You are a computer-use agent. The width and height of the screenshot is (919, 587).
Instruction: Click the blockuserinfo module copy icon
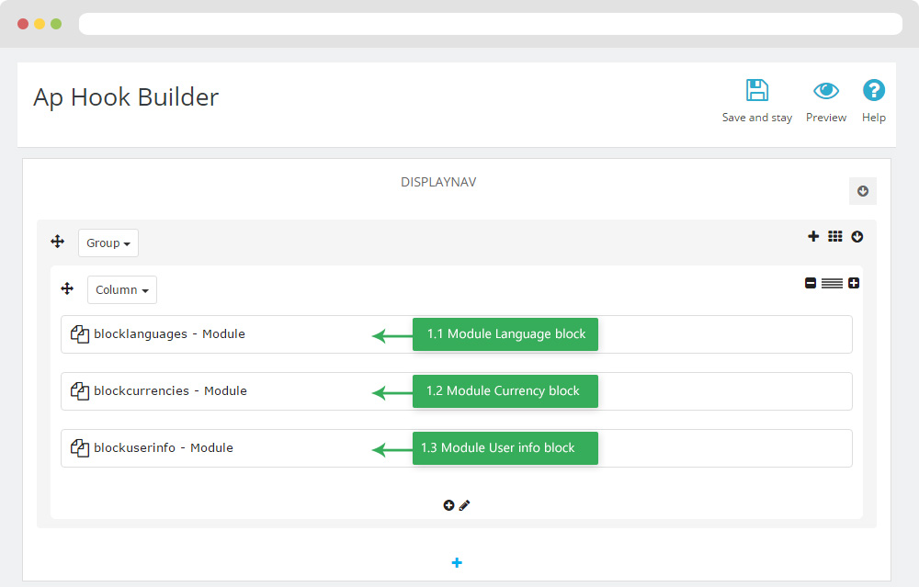point(80,447)
